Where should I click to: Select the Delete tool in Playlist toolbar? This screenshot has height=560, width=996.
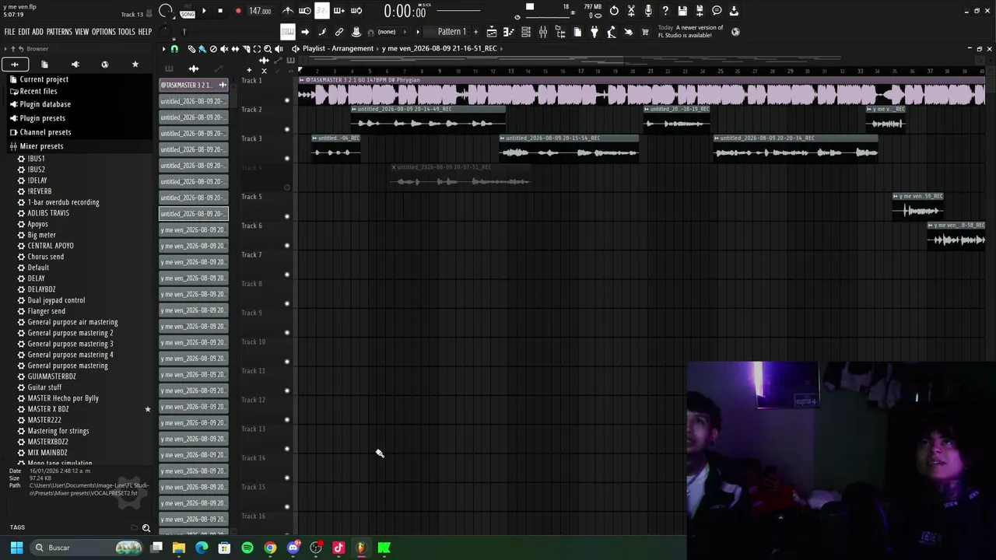pos(213,49)
